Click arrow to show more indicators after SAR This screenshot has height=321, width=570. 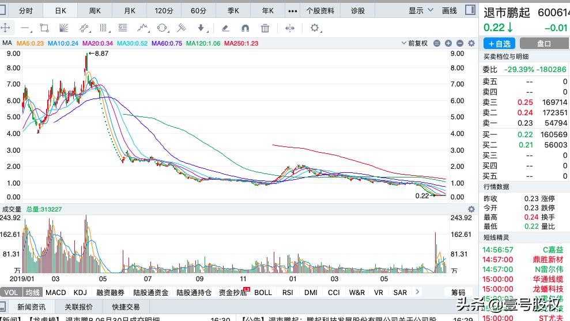(417, 292)
